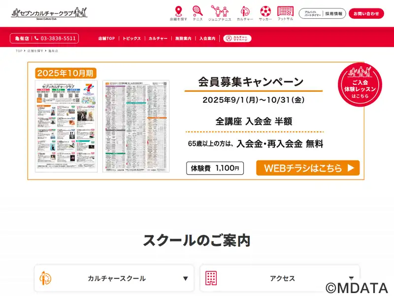The width and height of the screenshot is (394, 296).
Task: Select カルチャー in the red menu
Action: tap(158, 38)
